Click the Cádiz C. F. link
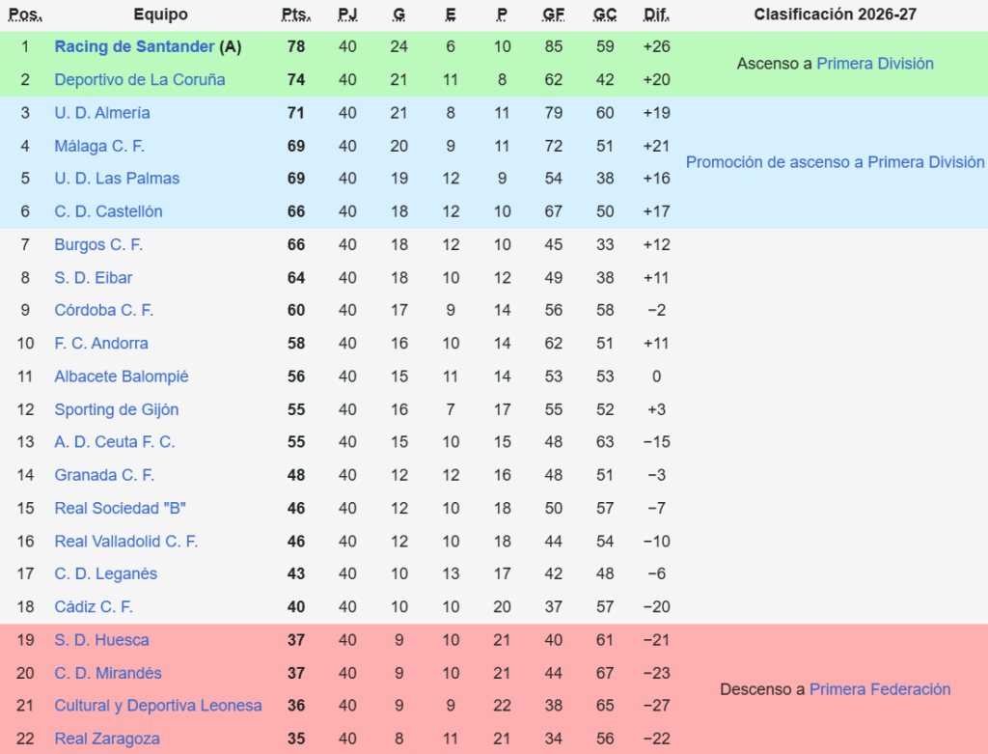Screen dimensions: 988x754 pyautogui.click(x=94, y=607)
